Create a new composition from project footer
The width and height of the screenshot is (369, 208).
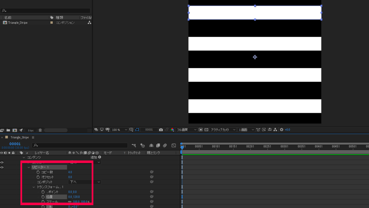(15, 130)
